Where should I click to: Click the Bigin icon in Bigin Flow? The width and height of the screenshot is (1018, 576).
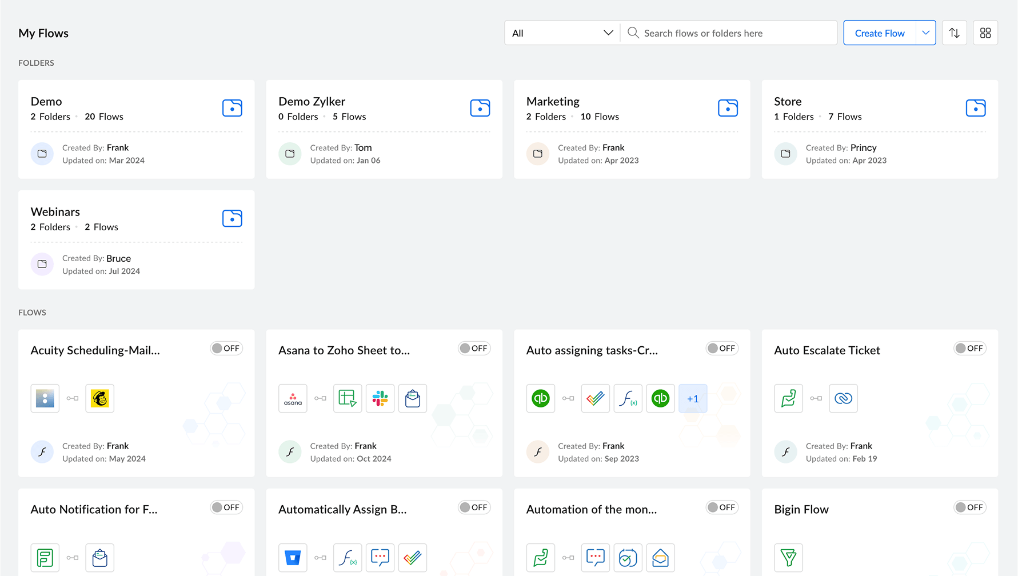tap(788, 557)
